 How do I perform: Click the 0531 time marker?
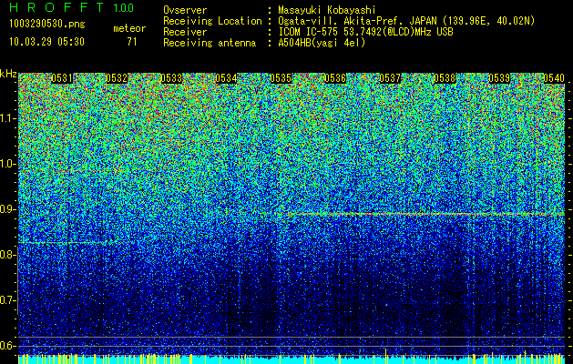pos(62,78)
